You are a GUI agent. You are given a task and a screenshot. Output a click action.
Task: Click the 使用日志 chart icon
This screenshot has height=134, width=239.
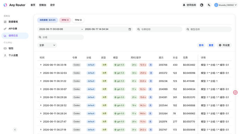pyautogui.click(x=5, y=36)
